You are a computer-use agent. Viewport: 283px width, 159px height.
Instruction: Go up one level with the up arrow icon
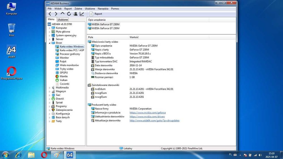click(x=63, y=14)
